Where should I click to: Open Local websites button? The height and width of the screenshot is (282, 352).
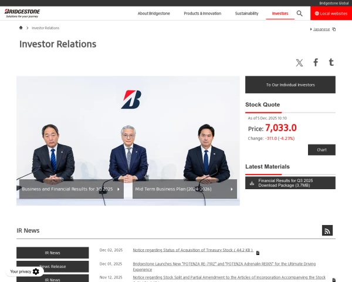point(331,14)
